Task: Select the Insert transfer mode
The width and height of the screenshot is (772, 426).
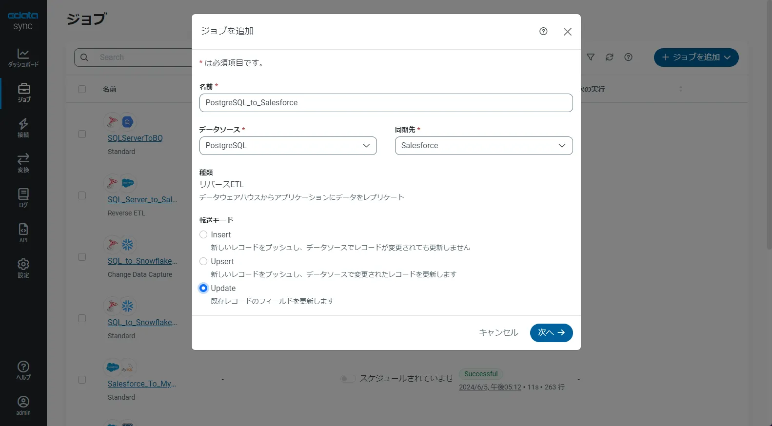Action: [203, 234]
